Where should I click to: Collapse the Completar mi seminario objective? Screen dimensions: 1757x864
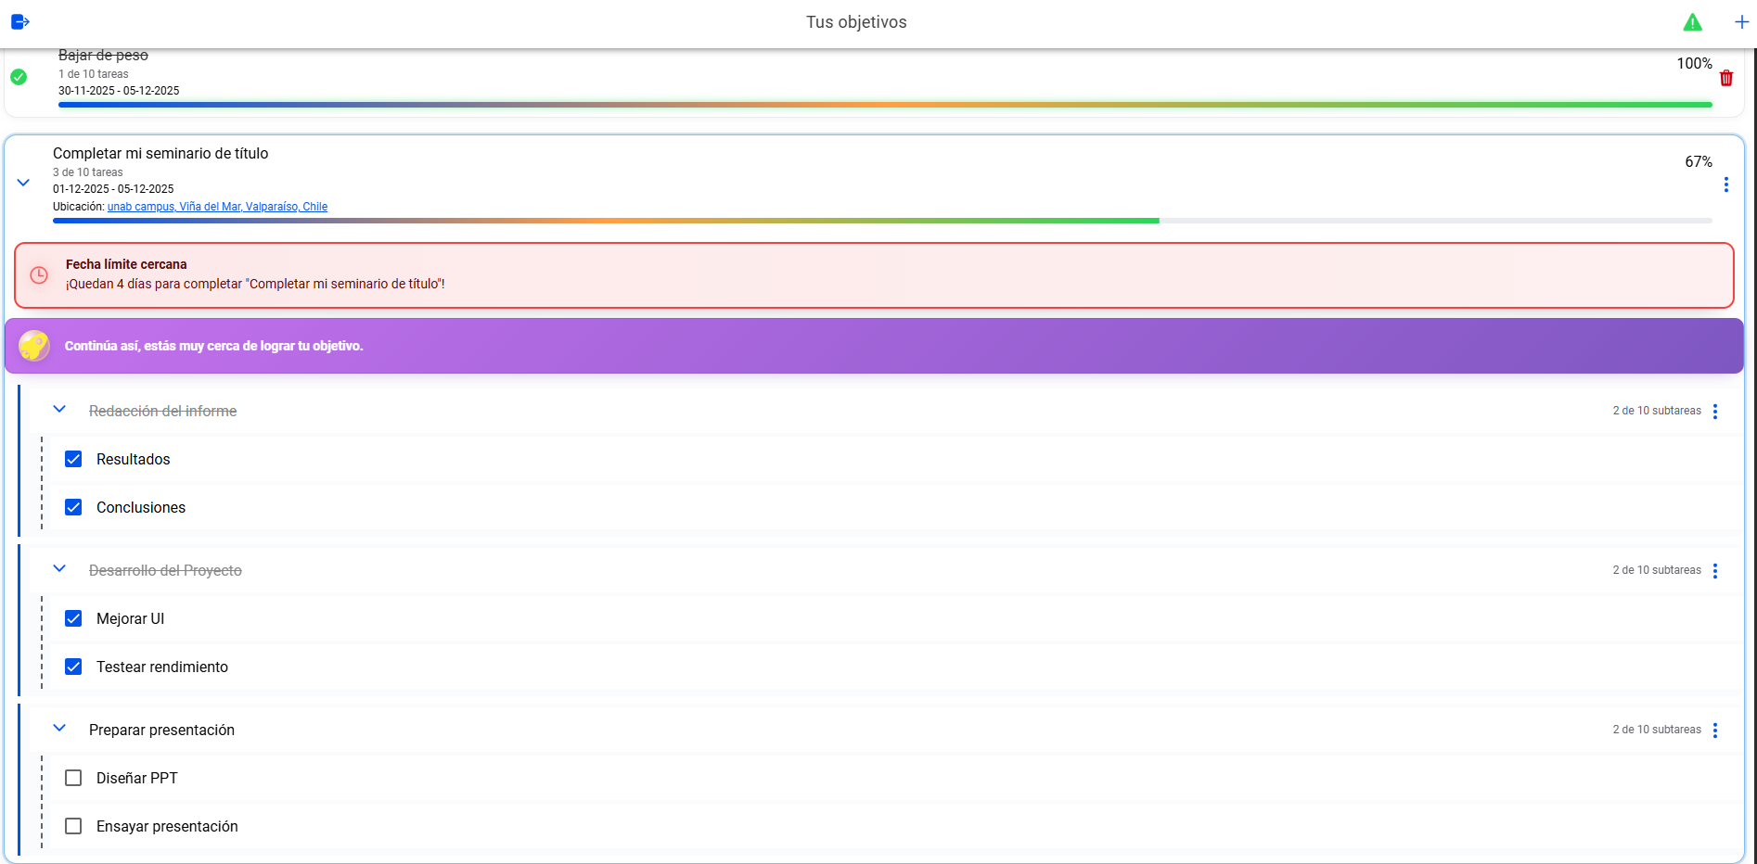pyautogui.click(x=24, y=183)
